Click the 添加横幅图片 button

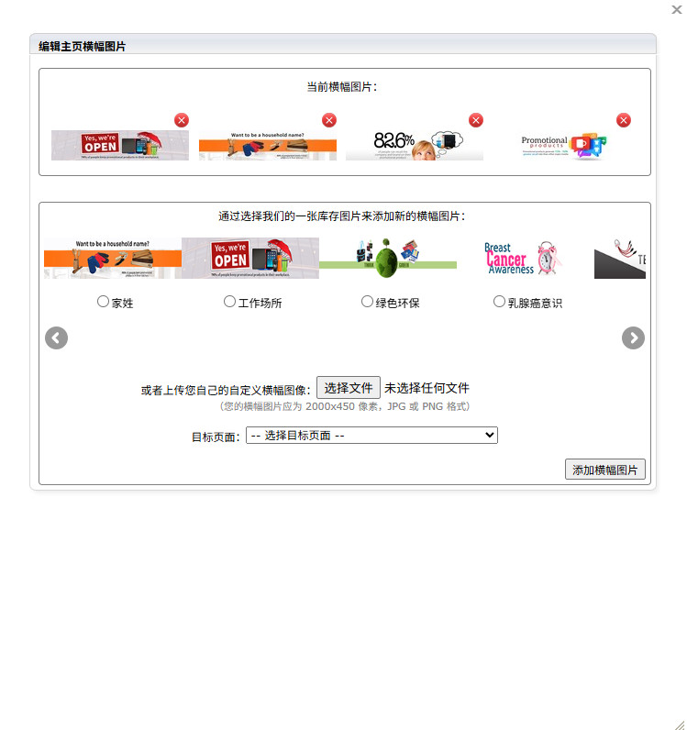click(x=605, y=470)
